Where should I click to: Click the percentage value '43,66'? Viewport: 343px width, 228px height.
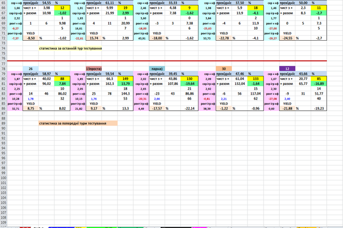(x=303, y=74)
